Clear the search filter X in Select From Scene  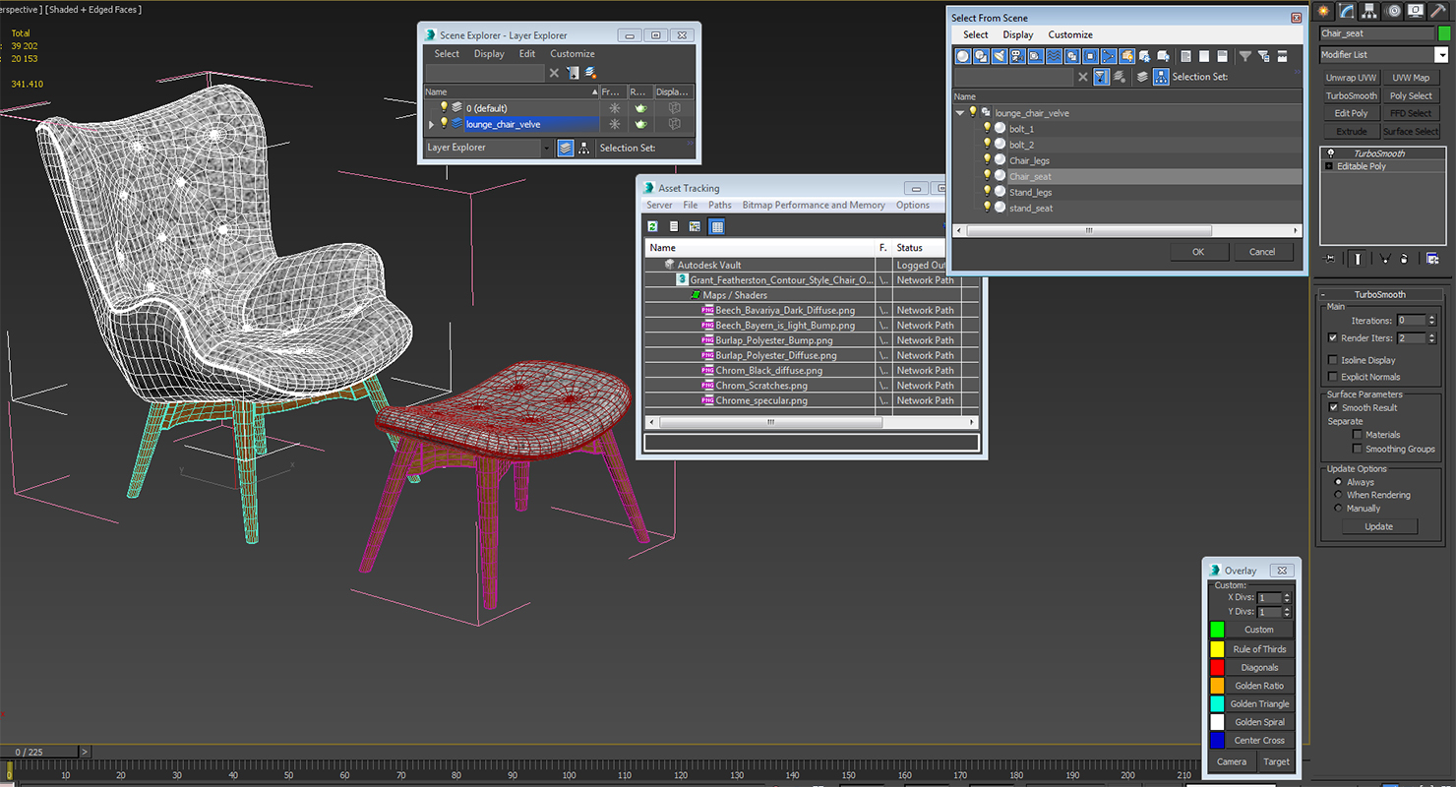(1083, 77)
